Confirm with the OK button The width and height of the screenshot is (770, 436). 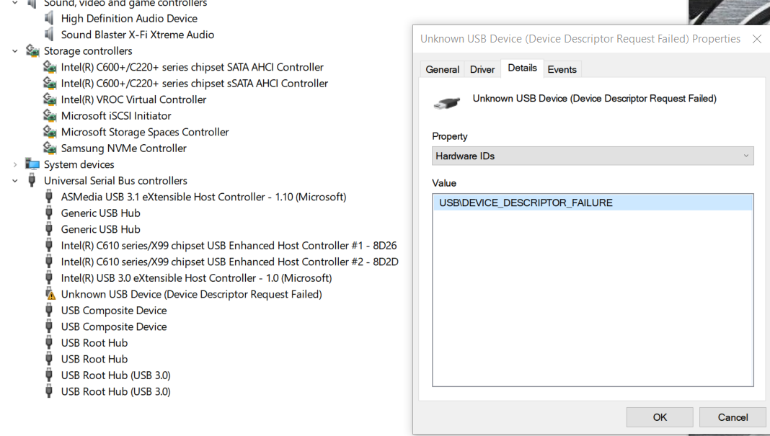click(660, 417)
